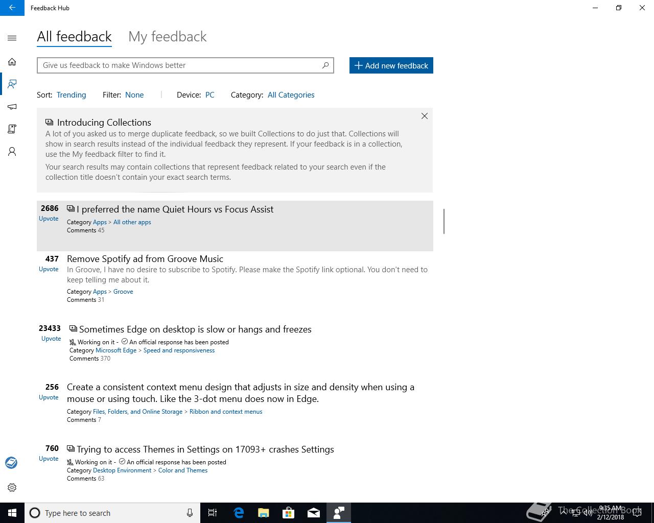Click the search magnifier icon in the feedback box

(x=325, y=65)
